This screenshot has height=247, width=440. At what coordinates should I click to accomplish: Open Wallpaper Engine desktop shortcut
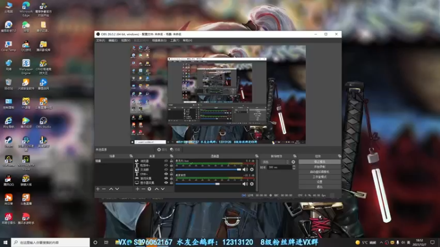tap(26, 66)
